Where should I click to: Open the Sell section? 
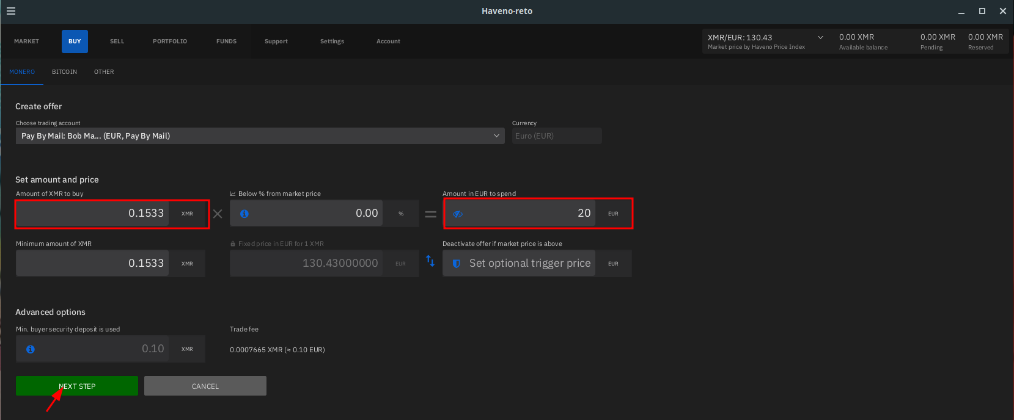117,42
